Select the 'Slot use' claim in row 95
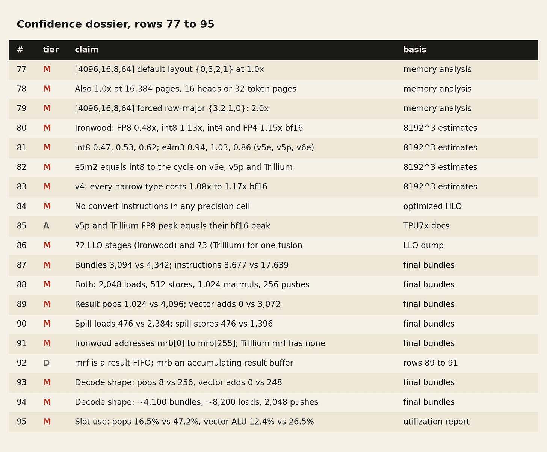 pyautogui.click(x=194, y=422)
